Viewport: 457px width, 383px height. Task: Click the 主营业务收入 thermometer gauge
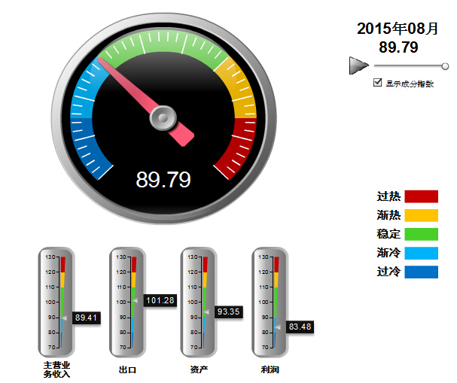pos(56,302)
